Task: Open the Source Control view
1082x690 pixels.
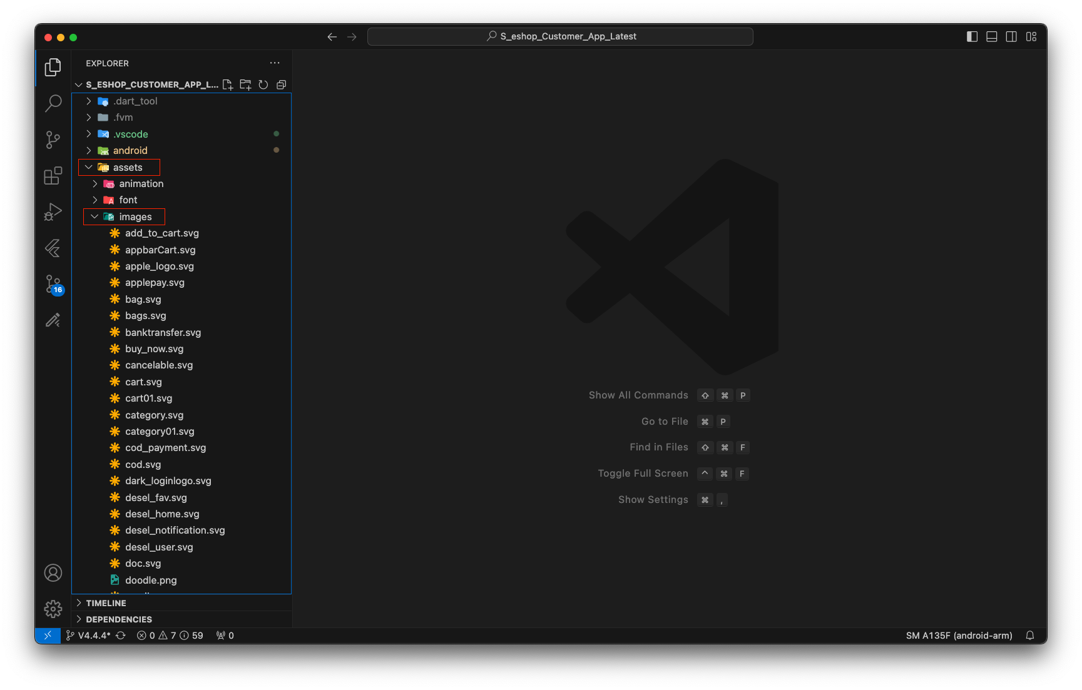Action: pyautogui.click(x=53, y=140)
